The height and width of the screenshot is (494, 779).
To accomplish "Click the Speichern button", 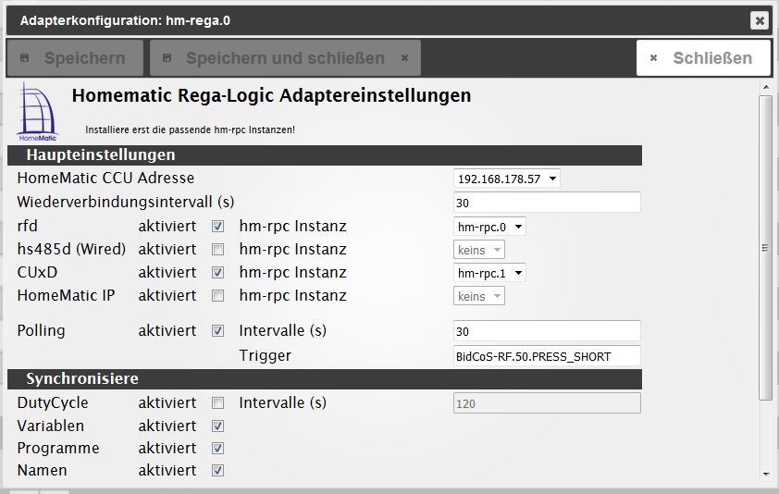I will (x=75, y=58).
